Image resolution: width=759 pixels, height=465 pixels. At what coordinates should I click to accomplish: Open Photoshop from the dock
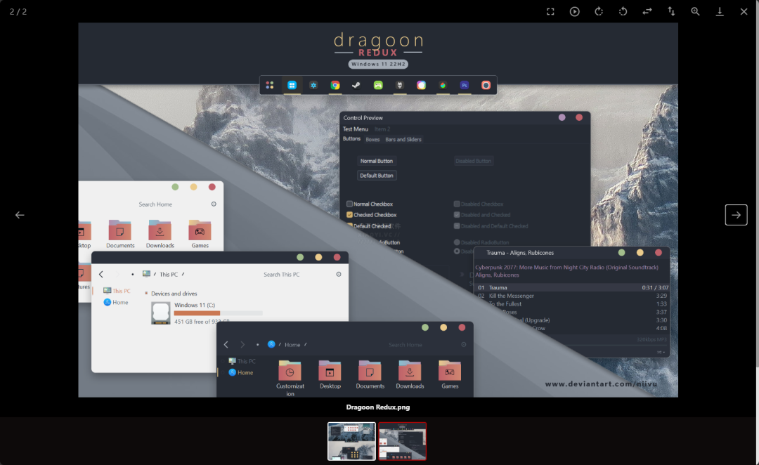(464, 86)
